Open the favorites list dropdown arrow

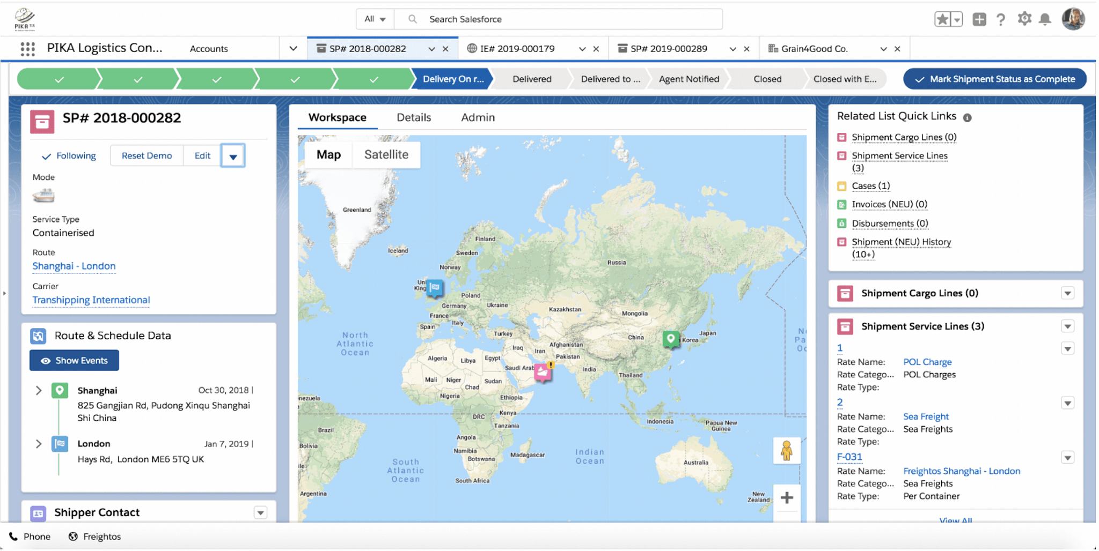(957, 19)
